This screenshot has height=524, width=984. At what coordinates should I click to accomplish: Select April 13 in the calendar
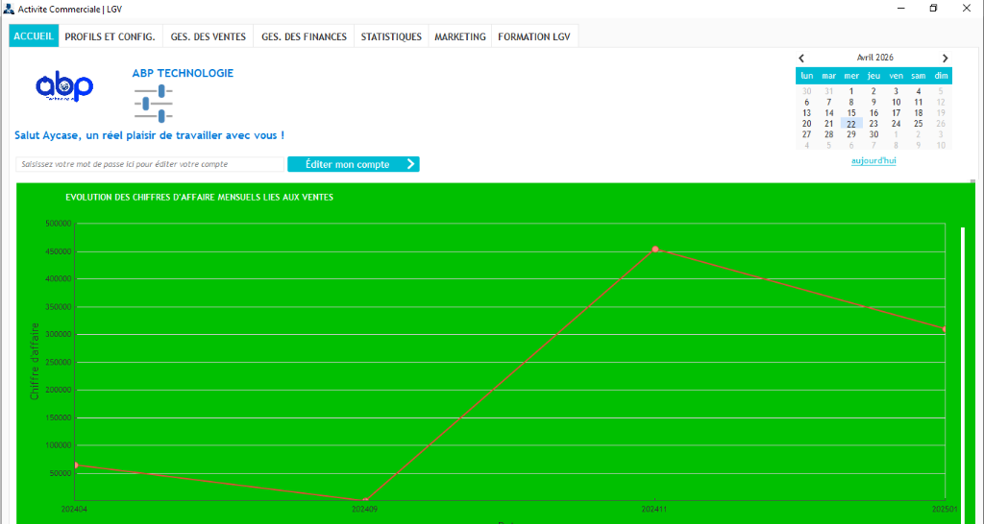806,113
